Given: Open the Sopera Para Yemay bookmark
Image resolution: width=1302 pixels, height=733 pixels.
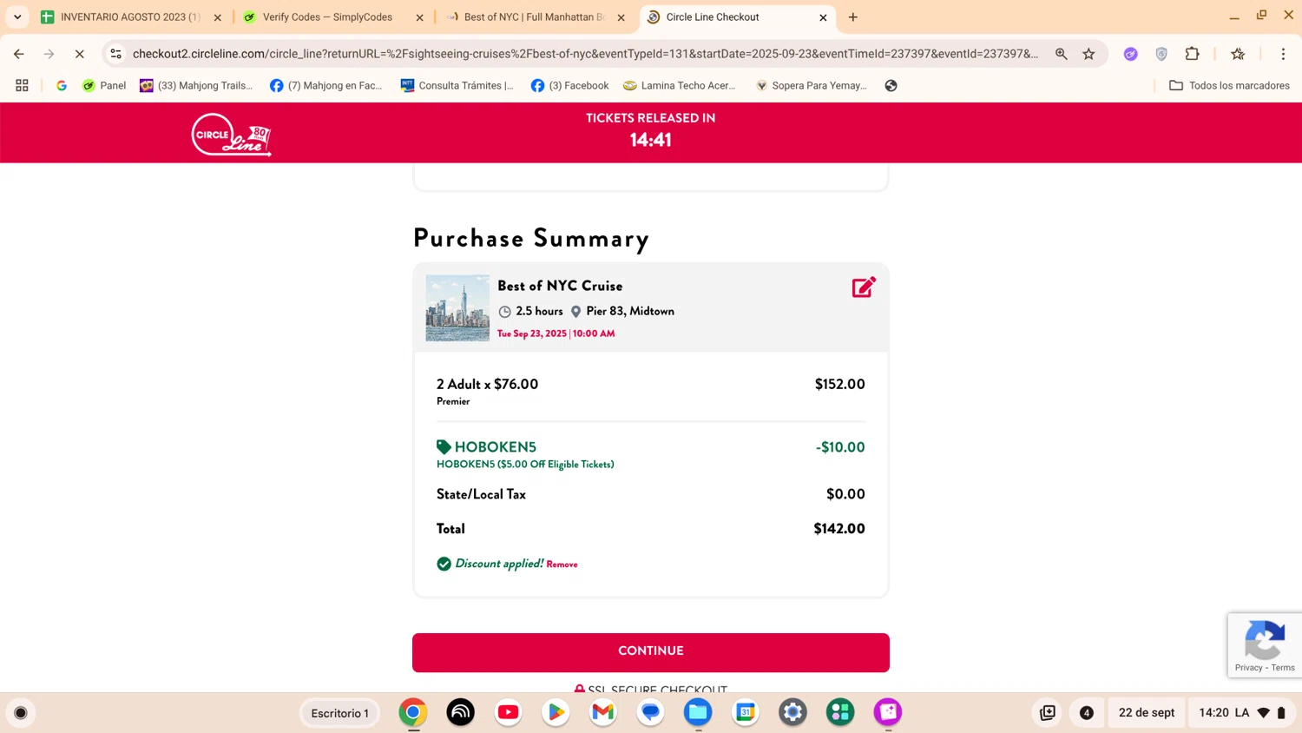Looking at the screenshot, I should (x=811, y=85).
